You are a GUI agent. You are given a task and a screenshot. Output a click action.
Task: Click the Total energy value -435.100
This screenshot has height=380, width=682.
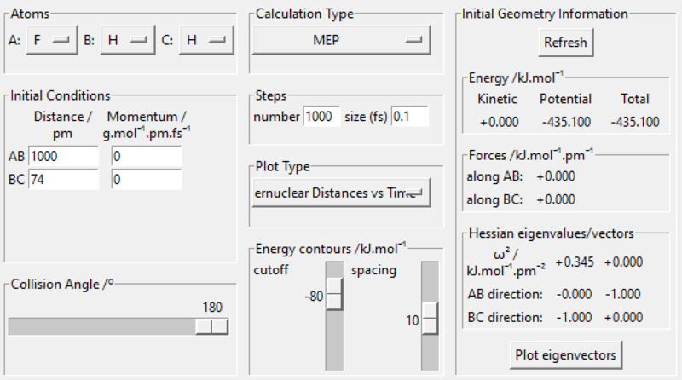(x=635, y=122)
